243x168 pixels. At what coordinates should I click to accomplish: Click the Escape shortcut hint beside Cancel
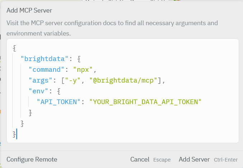[162, 160]
